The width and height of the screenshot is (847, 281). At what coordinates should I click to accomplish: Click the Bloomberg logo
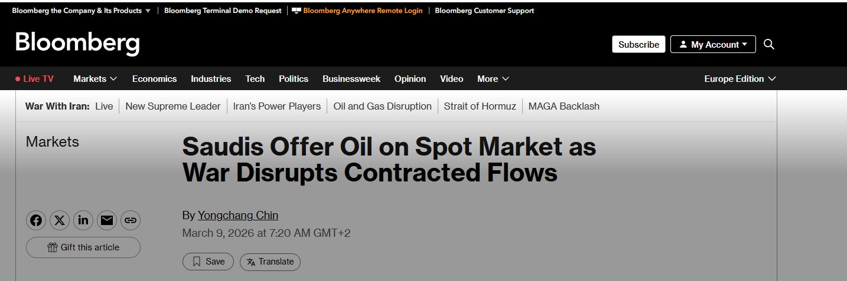77,44
